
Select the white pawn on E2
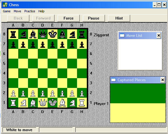pos(52,93)
